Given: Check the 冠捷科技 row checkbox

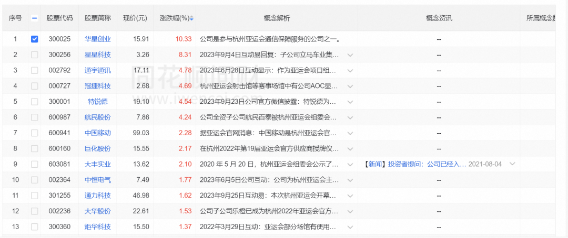Looking at the screenshot, I should point(34,86).
